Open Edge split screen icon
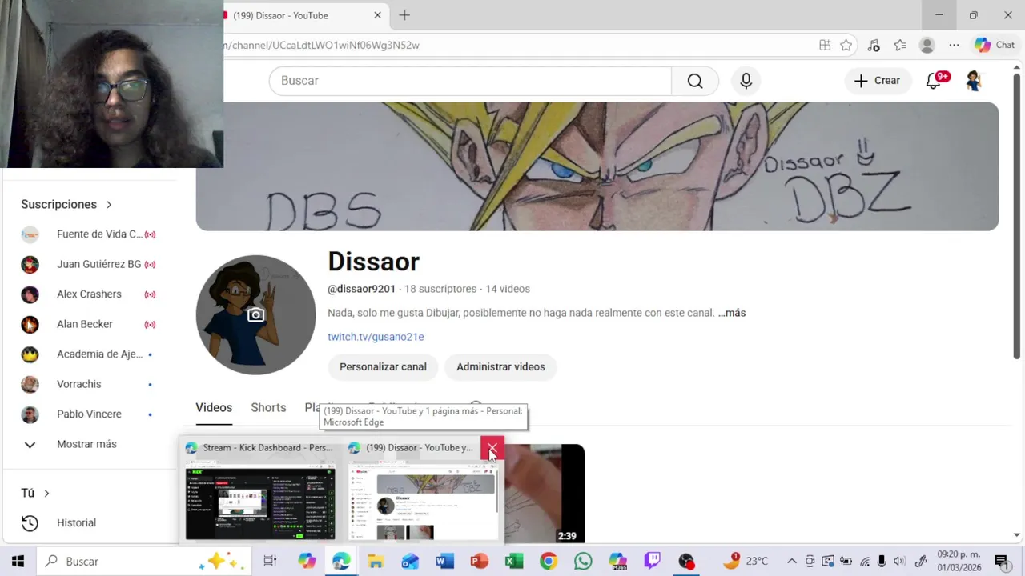 (x=825, y=46)
